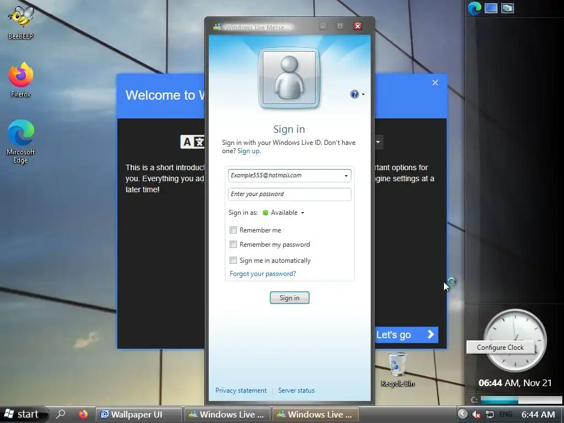Click the C: drive usage bar
564x423 pixels.
[521, 400]
